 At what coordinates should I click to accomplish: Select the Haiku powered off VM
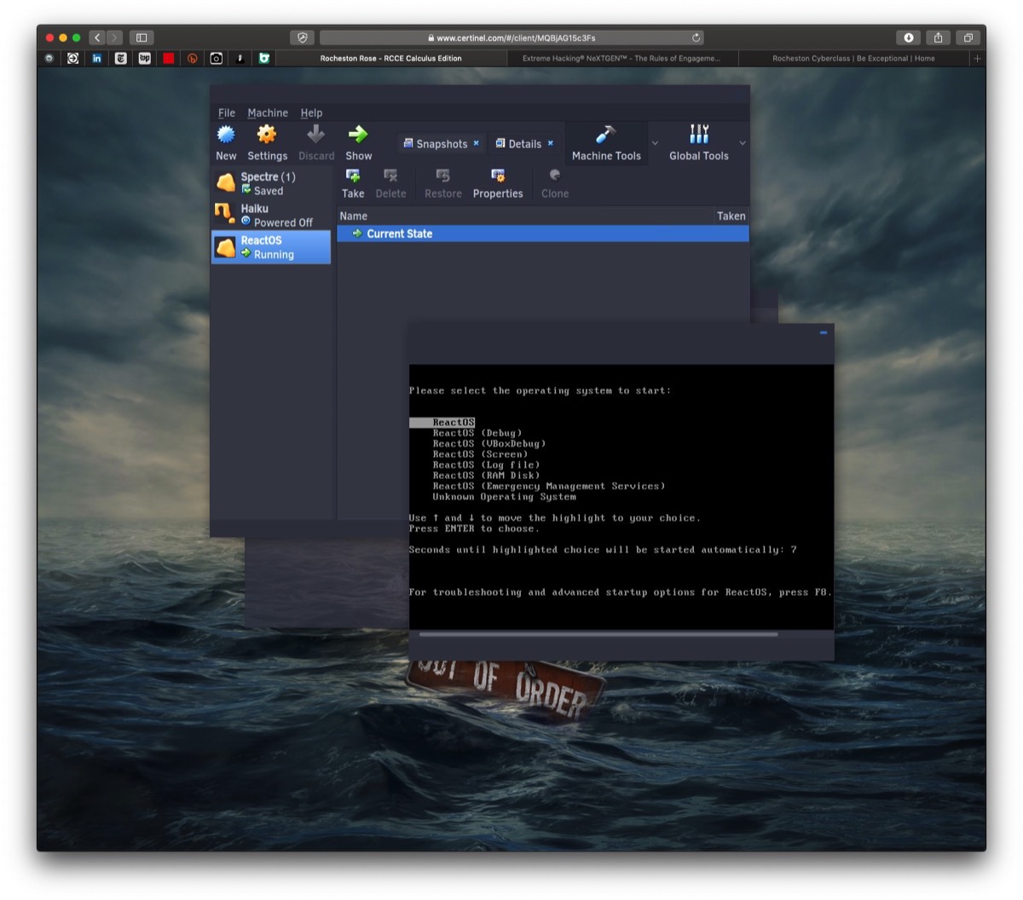pos(271,215)
